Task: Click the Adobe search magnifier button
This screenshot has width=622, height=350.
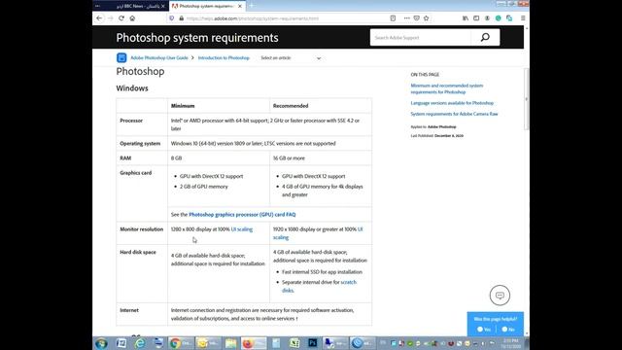Action: 485,37
